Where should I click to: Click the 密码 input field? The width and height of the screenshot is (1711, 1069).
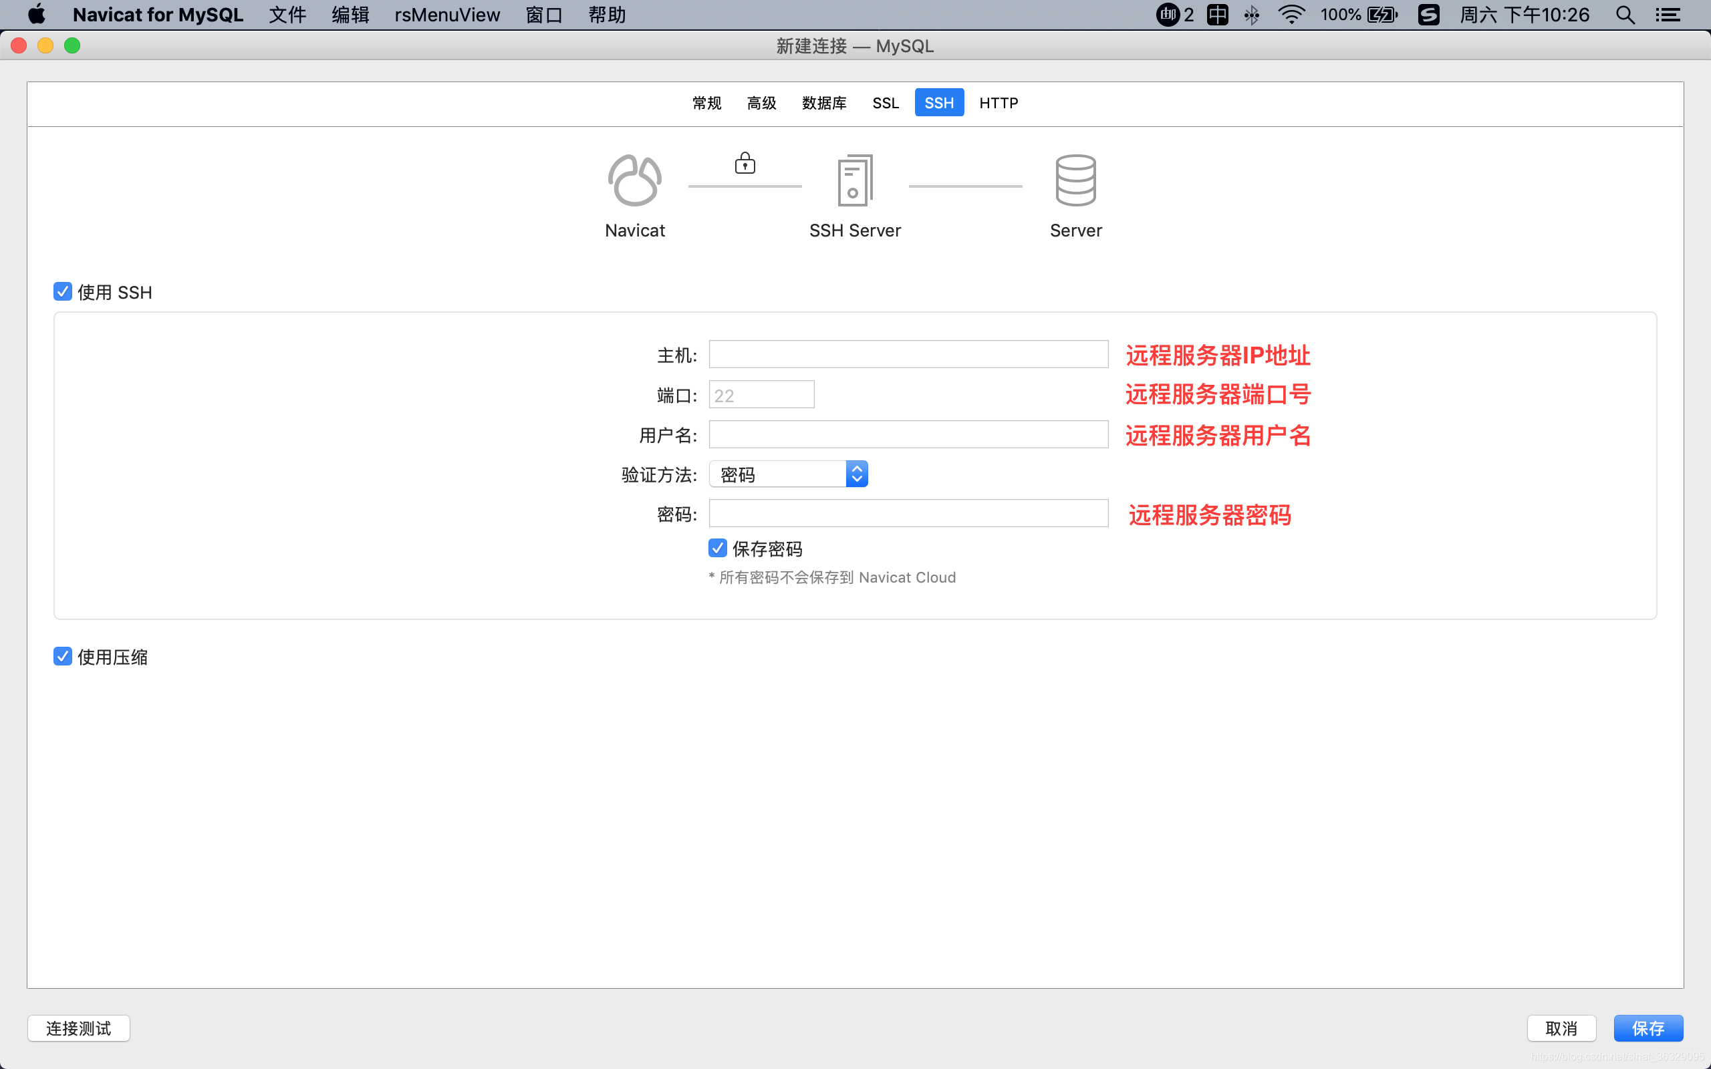[x=908, y=513]
